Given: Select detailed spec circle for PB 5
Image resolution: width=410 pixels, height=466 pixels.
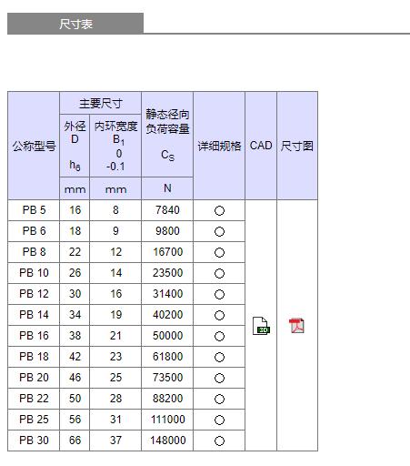Looking at the screenshot, I should [x=219, y=210].
